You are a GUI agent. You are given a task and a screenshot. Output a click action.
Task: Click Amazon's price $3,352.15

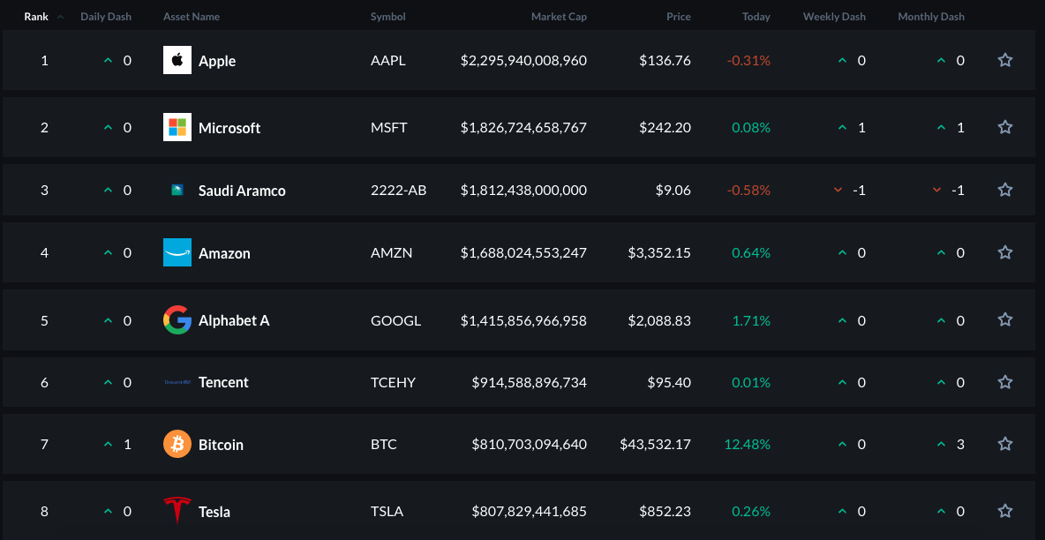659,252
